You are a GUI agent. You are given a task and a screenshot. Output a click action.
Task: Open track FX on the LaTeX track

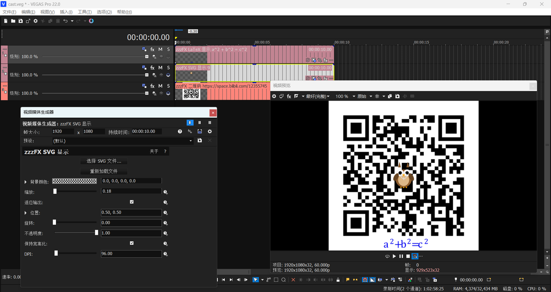point(153,49)
